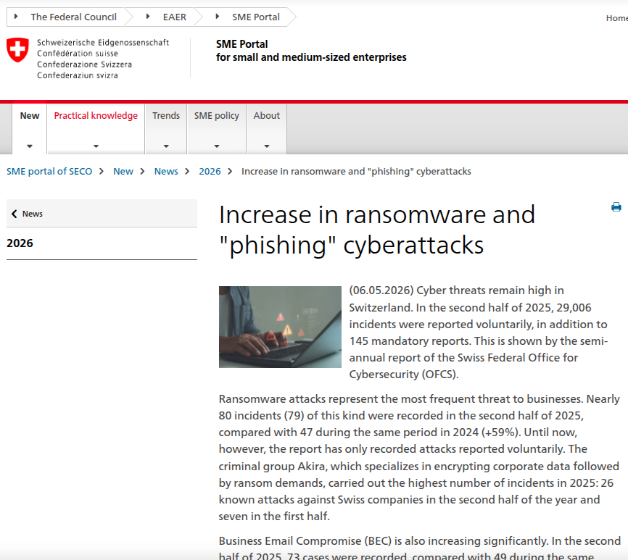Expand dropdown arrow under Practical knowledge
Screen dimensions: 628x560
96,146
